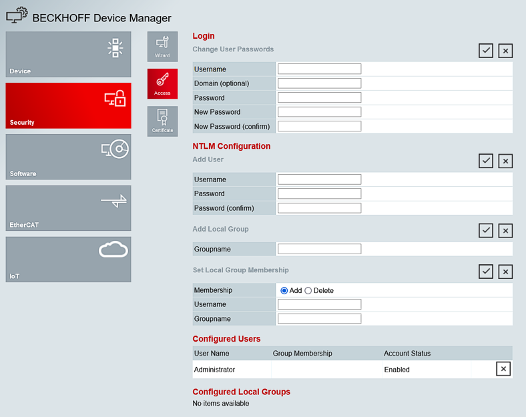Select the Delete membership radio button
Screen dimensions: 526x417
click(308, 291)
